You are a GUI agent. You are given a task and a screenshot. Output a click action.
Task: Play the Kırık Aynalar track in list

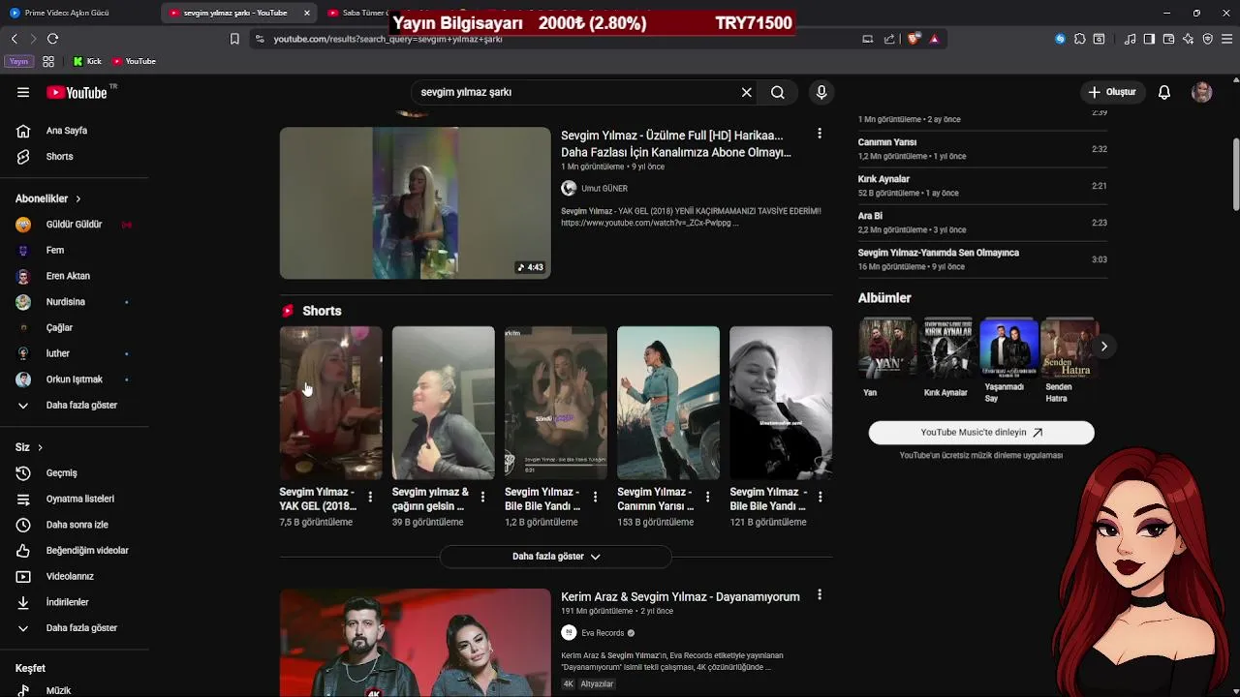coord(982,186)
